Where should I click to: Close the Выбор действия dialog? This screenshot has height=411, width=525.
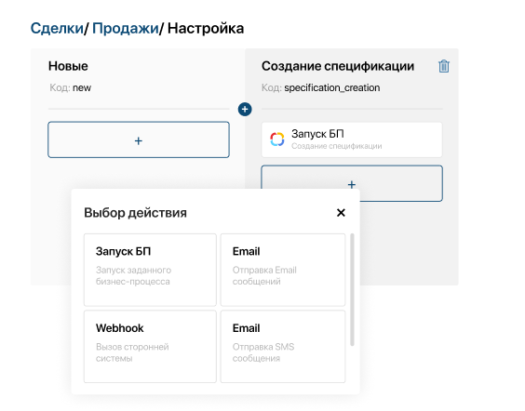341,212
